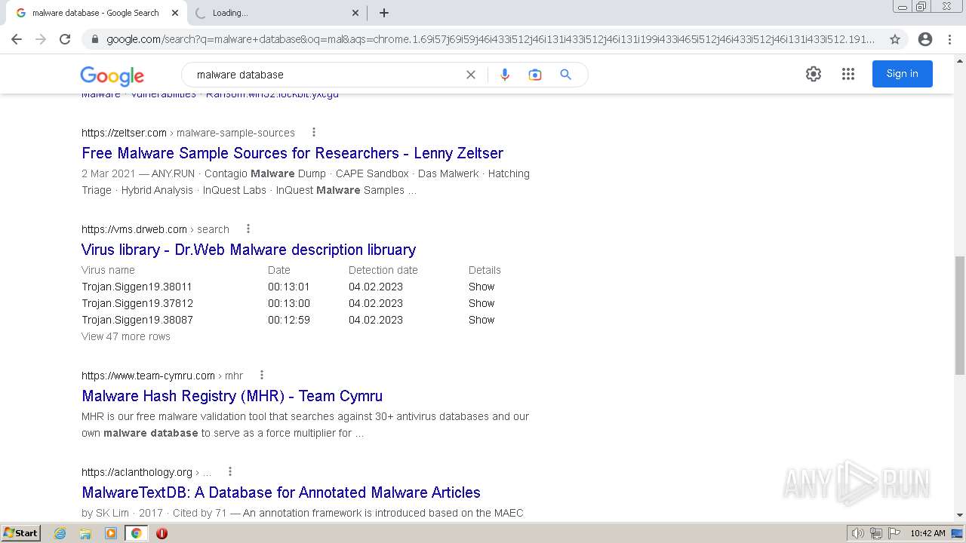The width and height of the screenshot is (966, 543).
Task: Launch Internet Explorer from taskbar
Action: click(60, 533)
